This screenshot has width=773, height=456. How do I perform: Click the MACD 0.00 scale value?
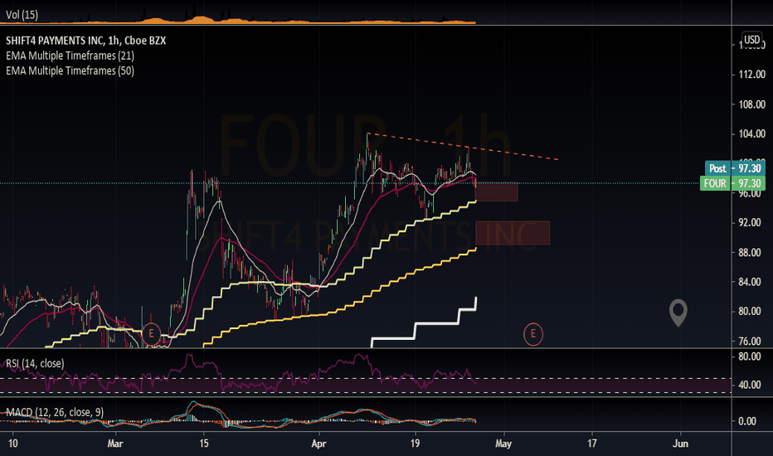pos(747,421)
